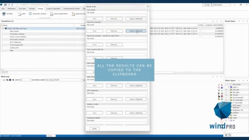Click the WTG distances File name field
The width and height of the screenshot is (249, 140).
coord(116,96)
